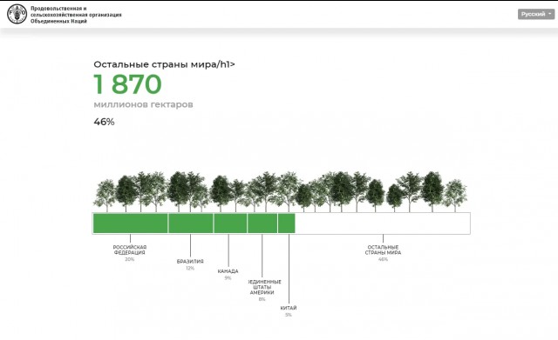The height and width of the screenshot is (340, 558).
Task: Select the Canada bar segment
Action: (x=230, y=223)
